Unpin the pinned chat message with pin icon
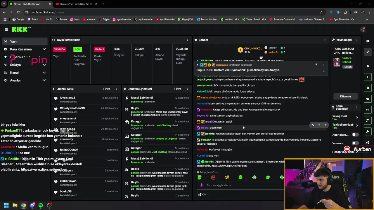The height and width of the screenshot is (210, 374). tap(316, 65)
